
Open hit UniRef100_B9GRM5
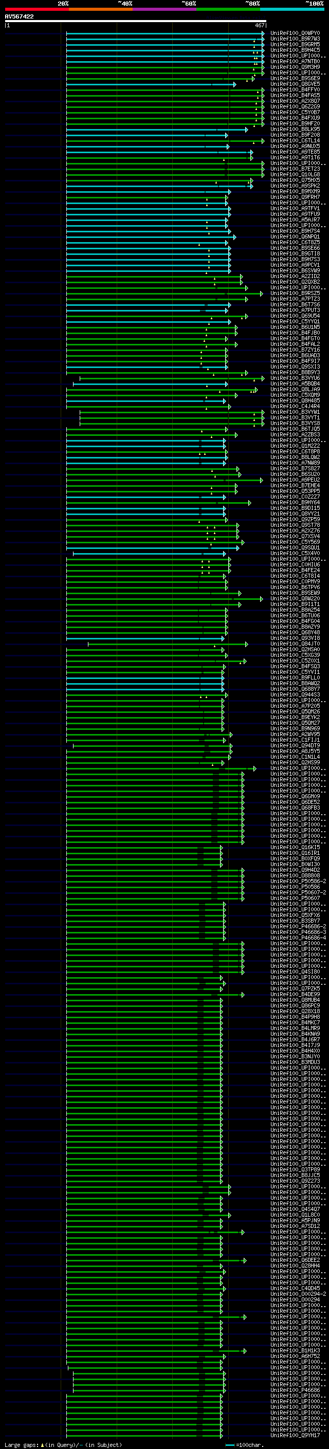[295, 44]
